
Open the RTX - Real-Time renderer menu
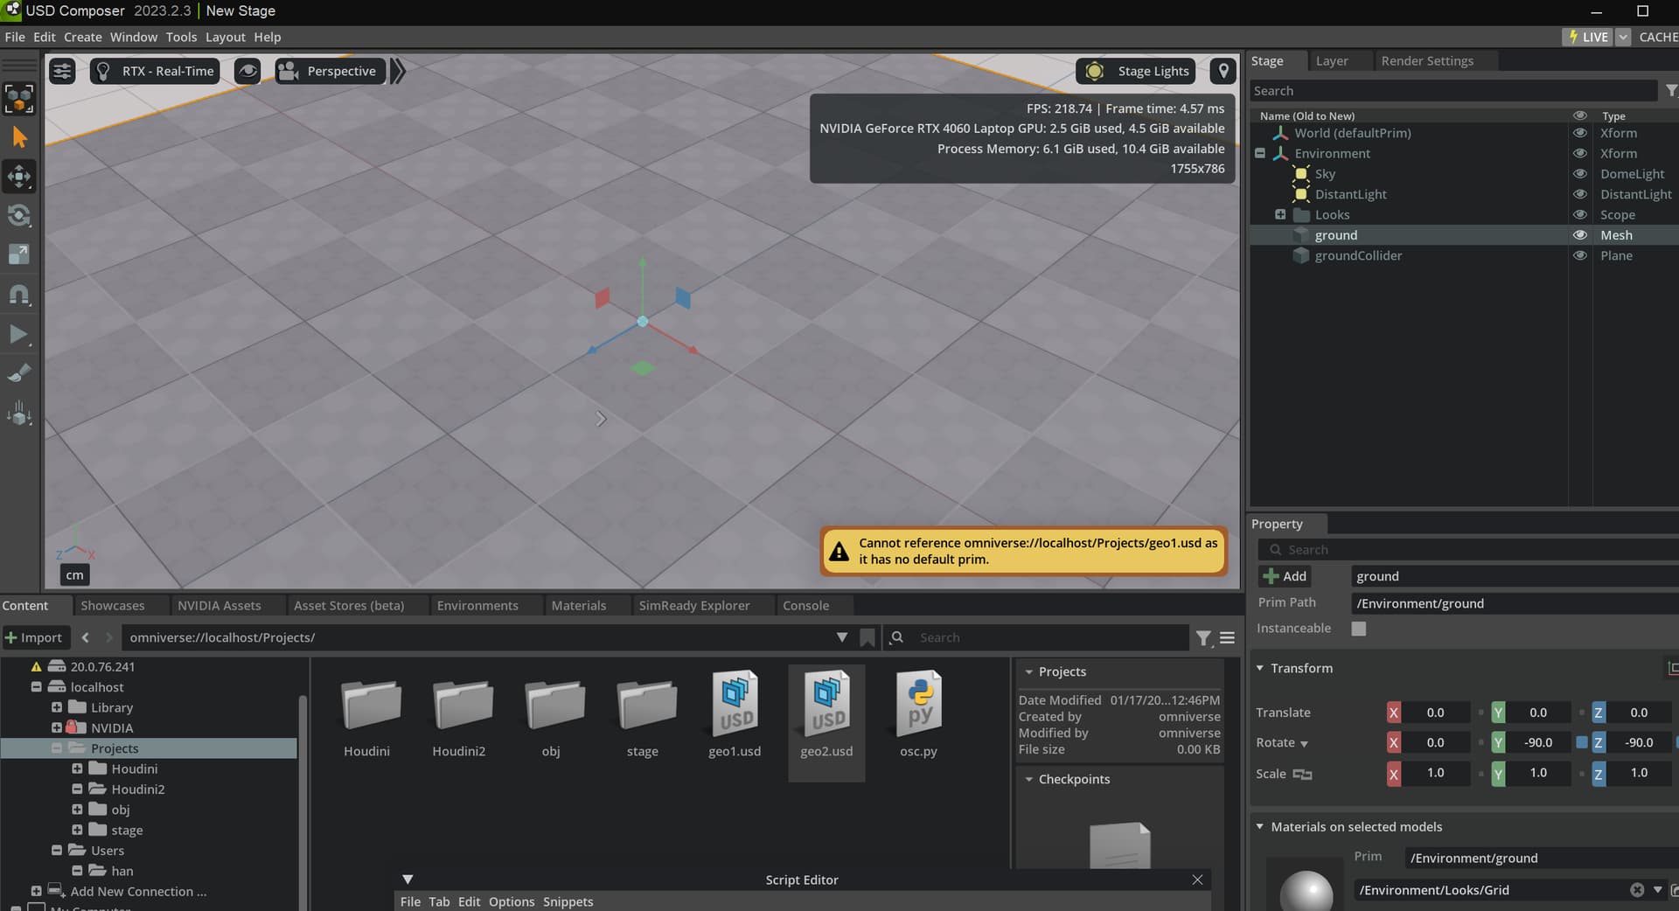click(x=155, y=71)
